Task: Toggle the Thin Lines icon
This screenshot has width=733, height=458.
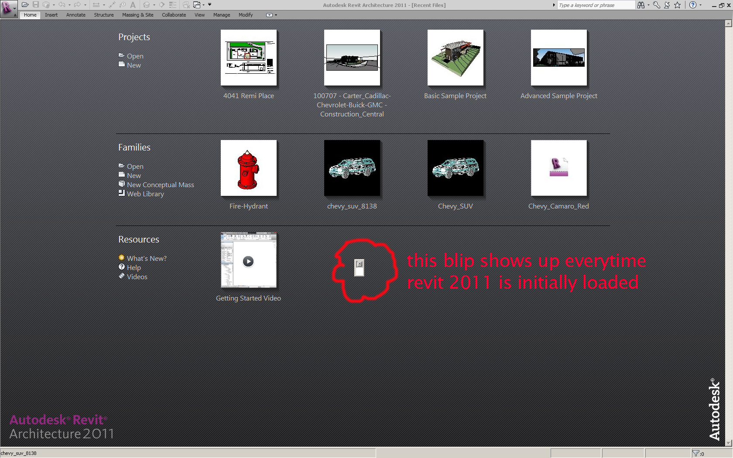Action: point(173,5)
